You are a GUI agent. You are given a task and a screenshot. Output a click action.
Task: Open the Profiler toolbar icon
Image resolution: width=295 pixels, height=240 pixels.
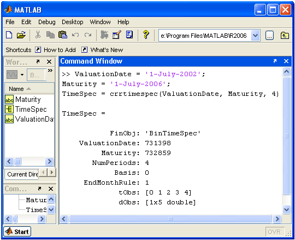pos(129,35)
